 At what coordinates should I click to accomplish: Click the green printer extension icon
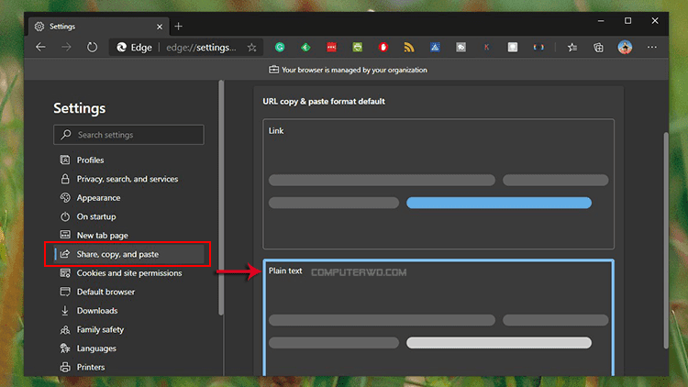[x=358, y=47]
